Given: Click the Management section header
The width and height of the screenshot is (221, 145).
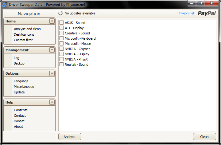Looking at the screenshot, I should click(x=29, y=50).
